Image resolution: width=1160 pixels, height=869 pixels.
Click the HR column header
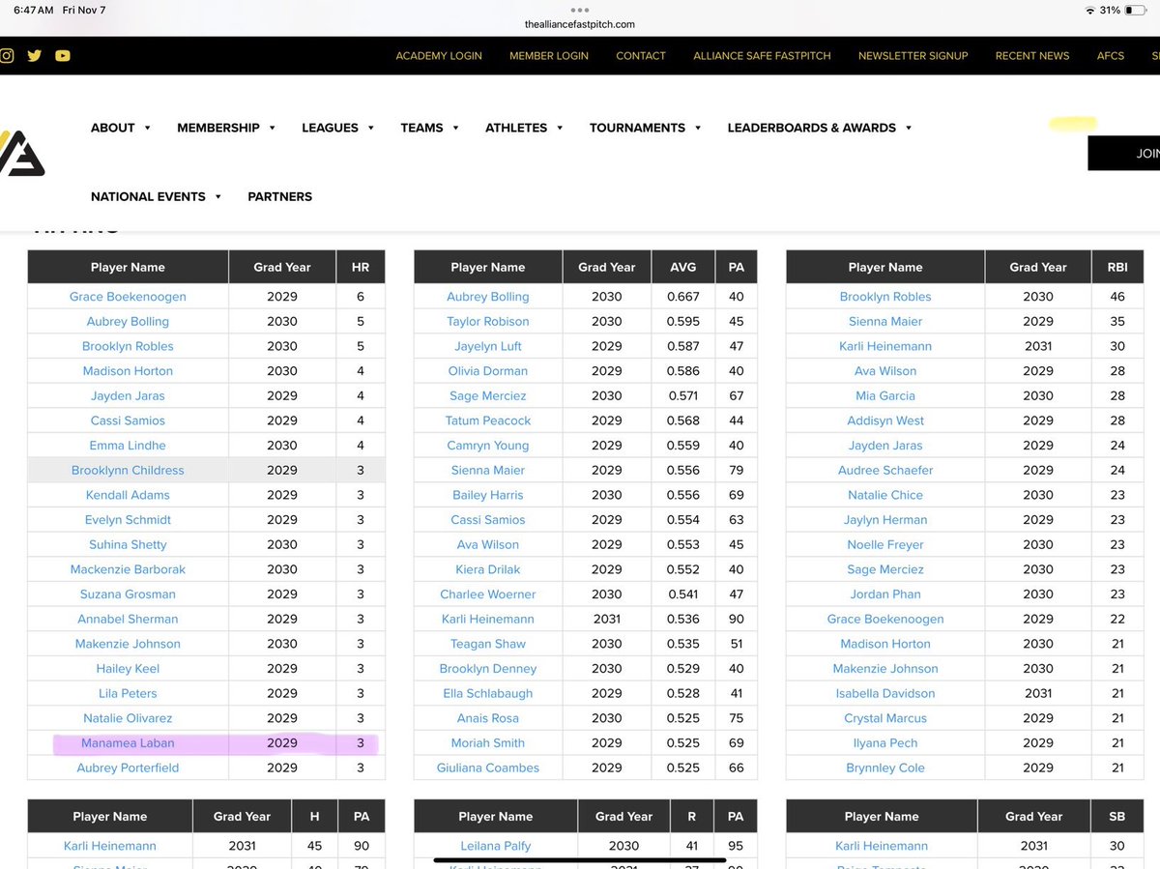click(361, 267)
